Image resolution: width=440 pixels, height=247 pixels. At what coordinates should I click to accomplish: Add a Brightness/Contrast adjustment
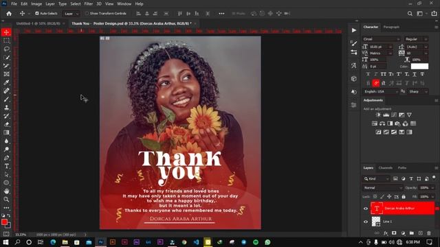click(378, 115)
